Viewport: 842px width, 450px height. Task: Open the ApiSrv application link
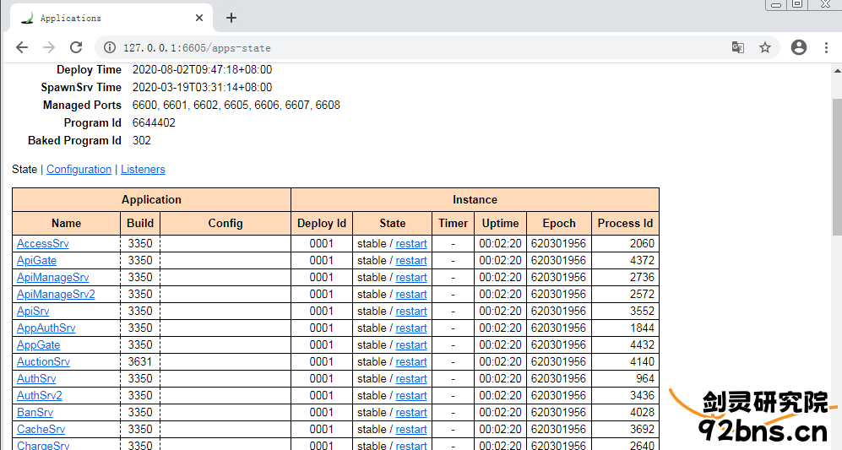pos(33,311)
